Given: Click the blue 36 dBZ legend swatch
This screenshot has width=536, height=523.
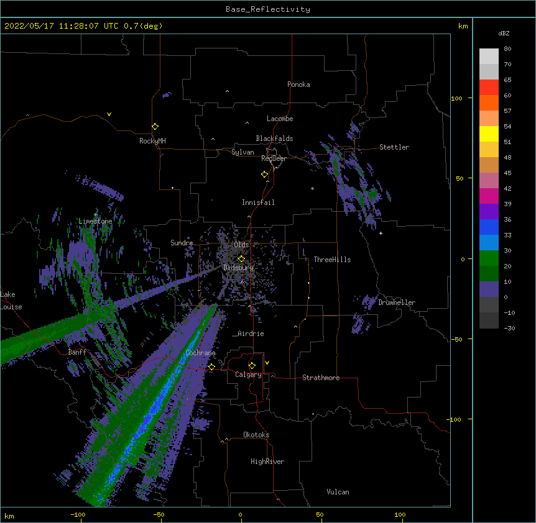Looking at the screenshot, I should pos(489,227).
